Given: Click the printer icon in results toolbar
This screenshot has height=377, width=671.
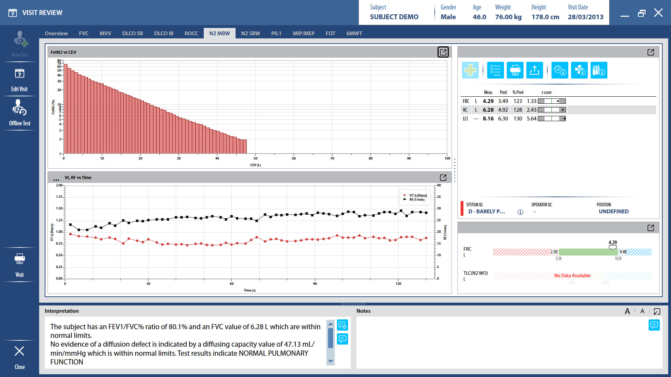Looking at the screenshot, I should click(x=515, y=70).
